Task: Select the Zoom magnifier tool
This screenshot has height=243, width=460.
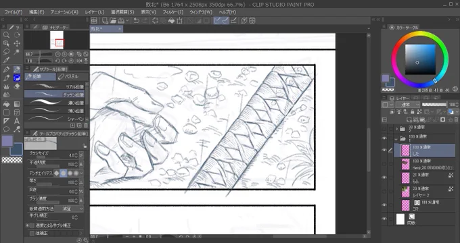Action: 6,35
